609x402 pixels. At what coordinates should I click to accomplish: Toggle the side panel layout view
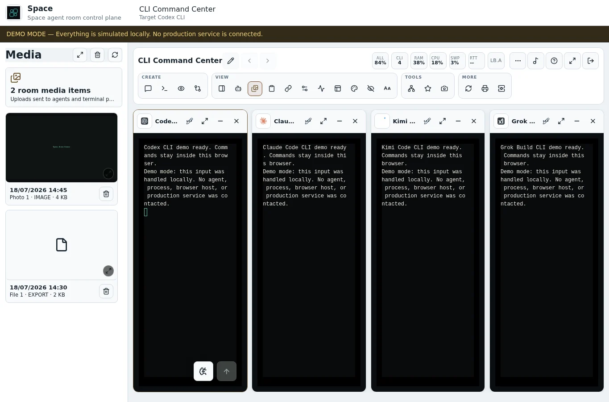222,88
